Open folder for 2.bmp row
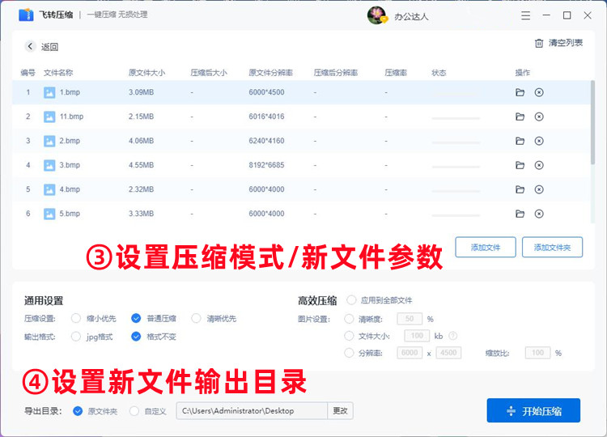This screenshot has height=437, width=607. [x=520, y=141]
